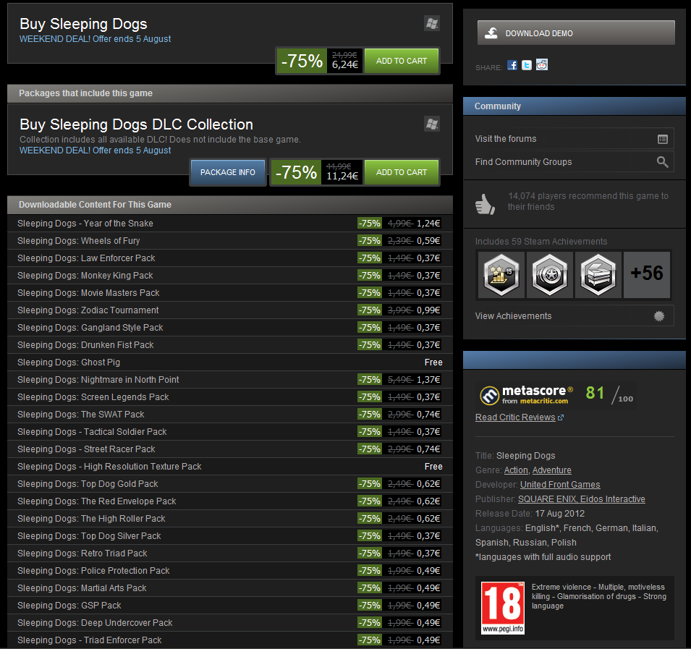The image size is (691, 649).
Task: Open Gangland Style Pack DLC row
Action: point(229,327)
